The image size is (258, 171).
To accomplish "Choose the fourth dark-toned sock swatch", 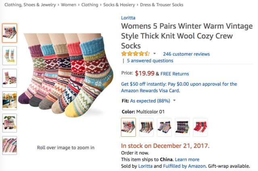I will coord(182,127).
